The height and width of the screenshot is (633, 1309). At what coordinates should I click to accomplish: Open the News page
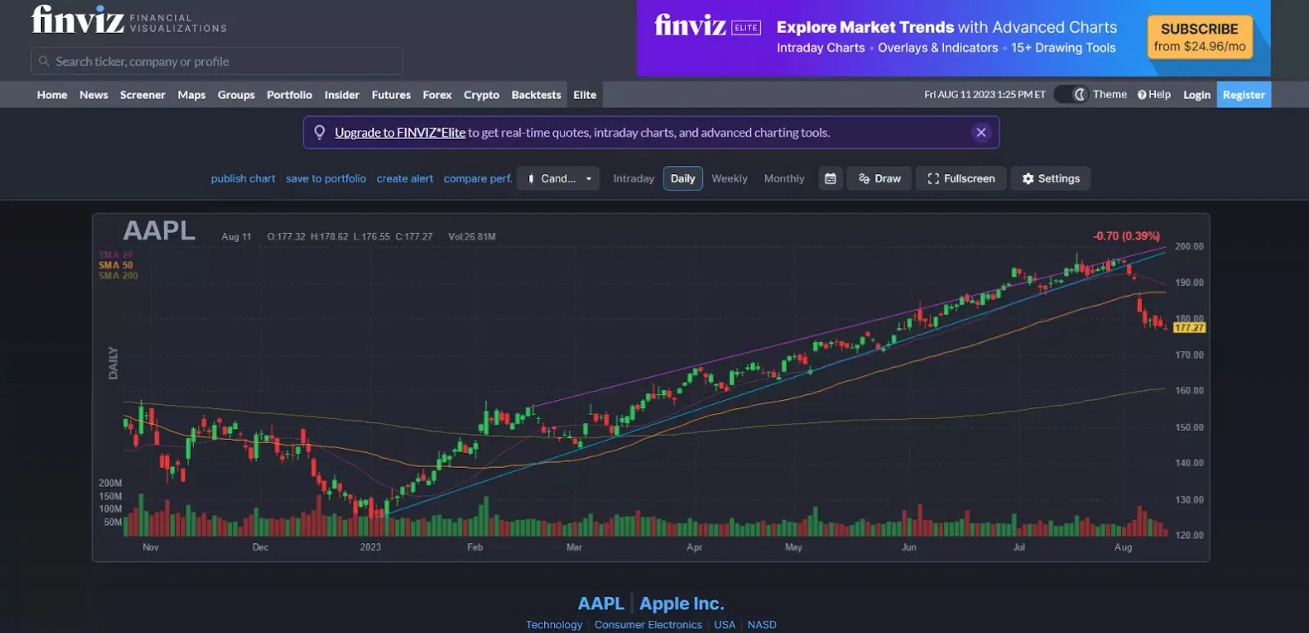[94, 95]
